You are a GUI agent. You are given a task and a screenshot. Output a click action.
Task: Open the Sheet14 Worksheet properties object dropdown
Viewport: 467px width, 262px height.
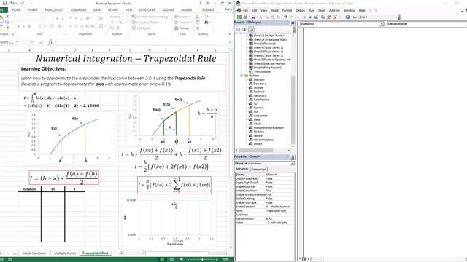tap(293, 164)
